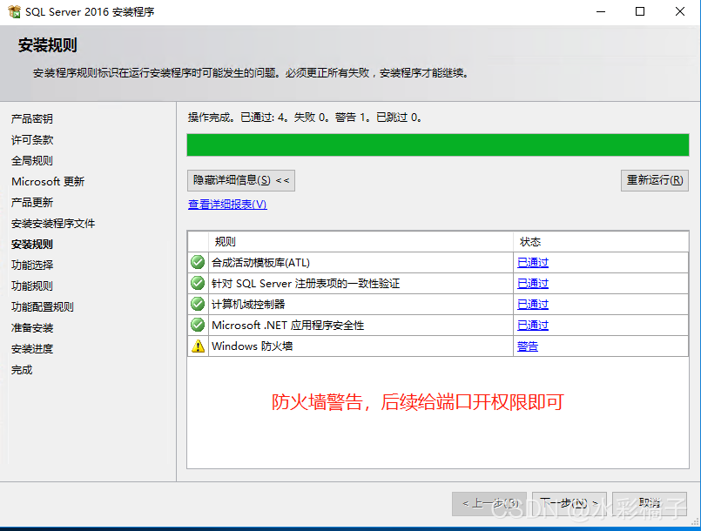Click the 取消 cancel button
This screenshot has height=531, width=701.
coord(649,504)
